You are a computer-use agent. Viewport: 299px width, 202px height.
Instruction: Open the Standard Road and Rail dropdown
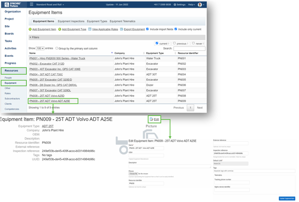pyautogui.click(x=50, y=5)
